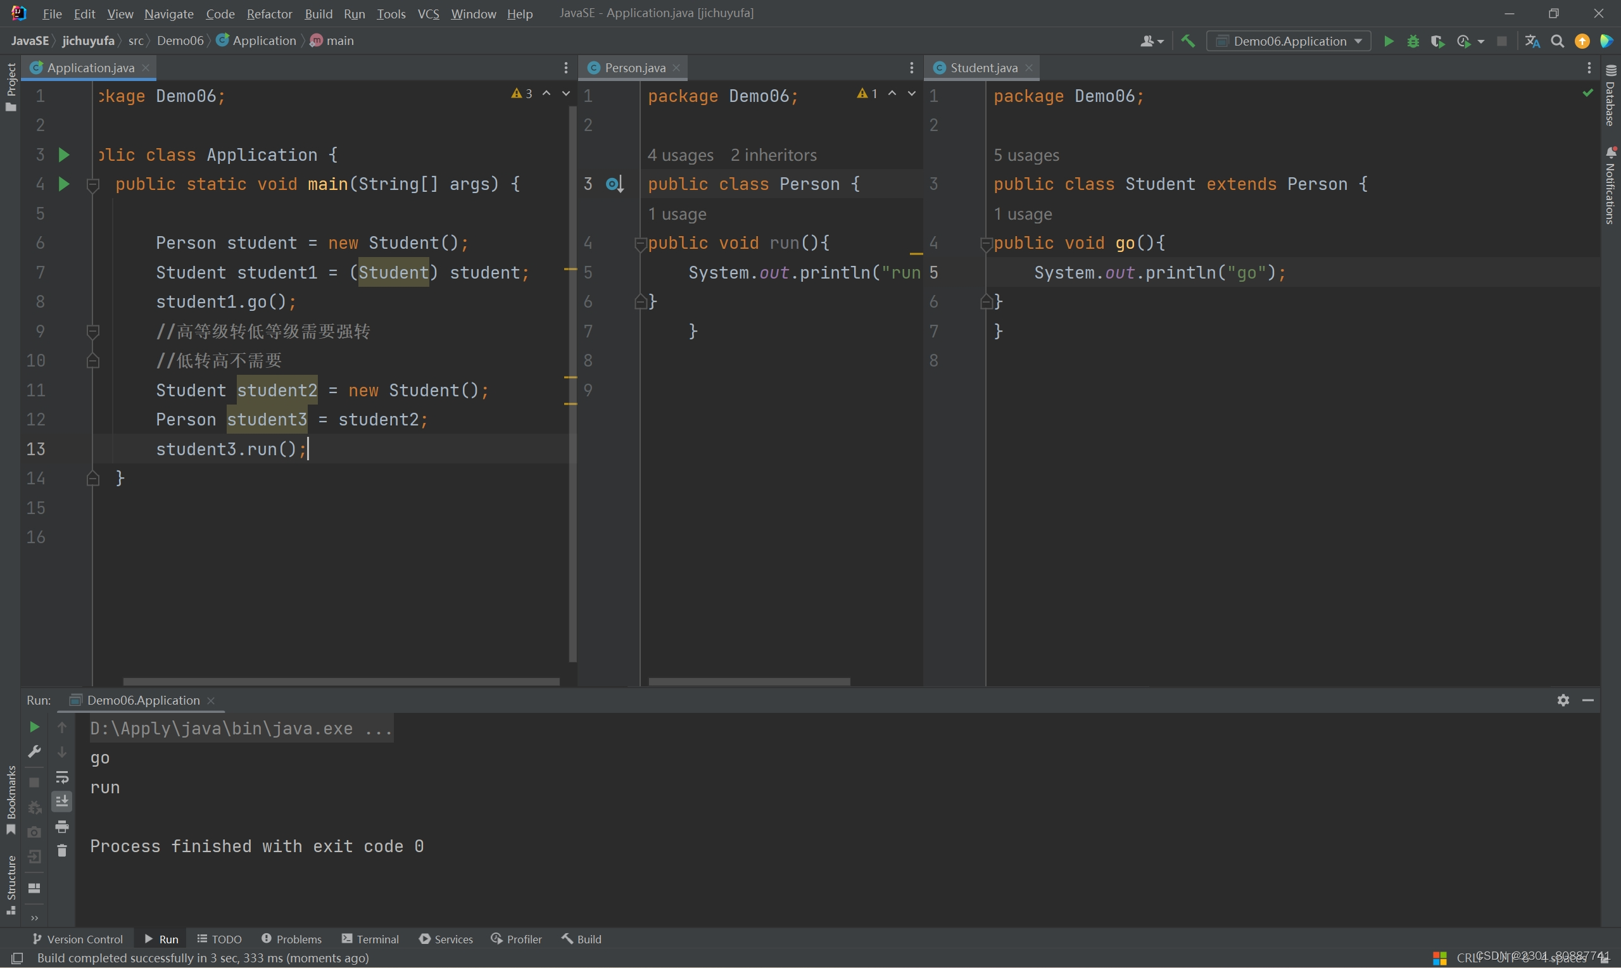Screen dimensions: 1621x968
Task: Build project with the hammer icon
Action: pyautogui.click(x=1188, y=41)
